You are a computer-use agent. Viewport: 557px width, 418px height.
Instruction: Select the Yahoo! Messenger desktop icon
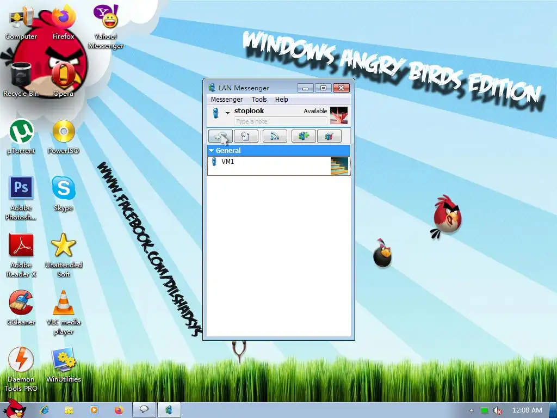pyautogui.click(x=106, y=27)
